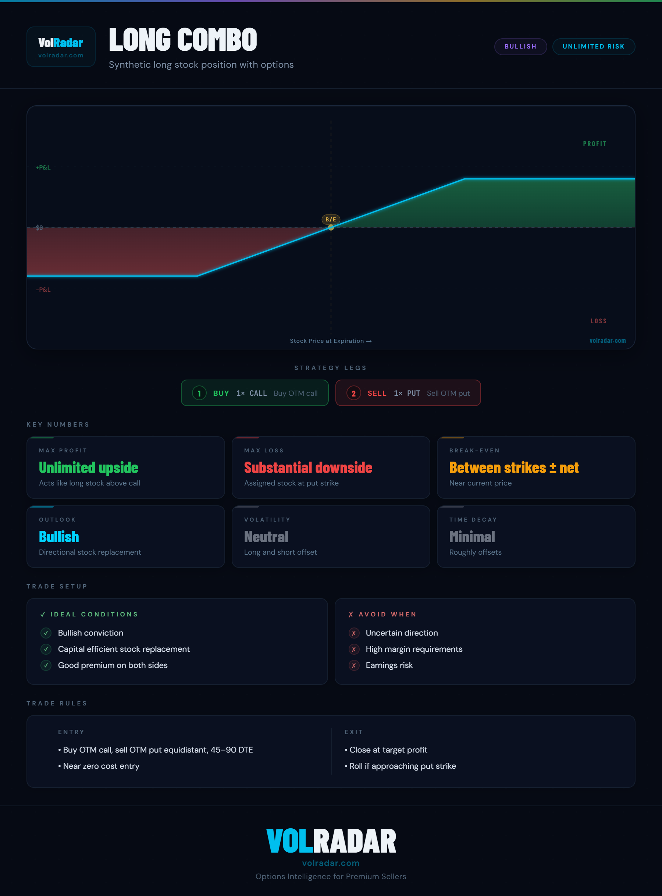Open the volradar.com link in footer
Screen dimensions: 662x896
(x=331, y=863)
